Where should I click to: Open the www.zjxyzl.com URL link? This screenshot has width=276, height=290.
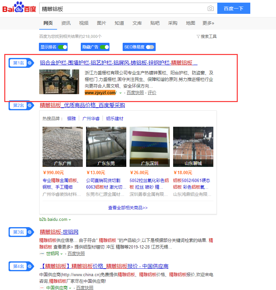point(101,92)
